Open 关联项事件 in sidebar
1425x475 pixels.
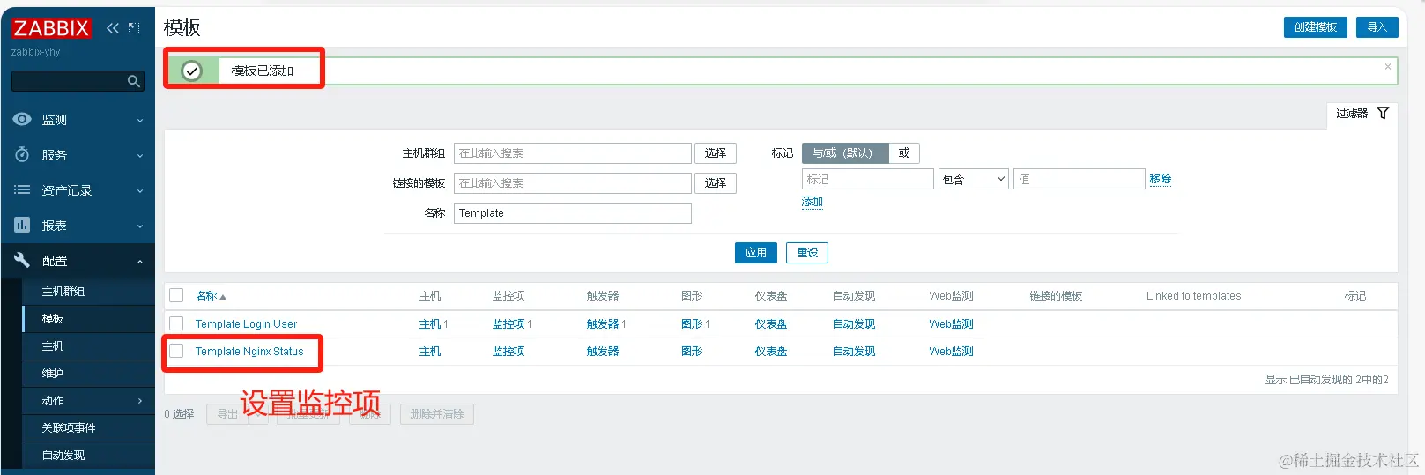[69, 428]
